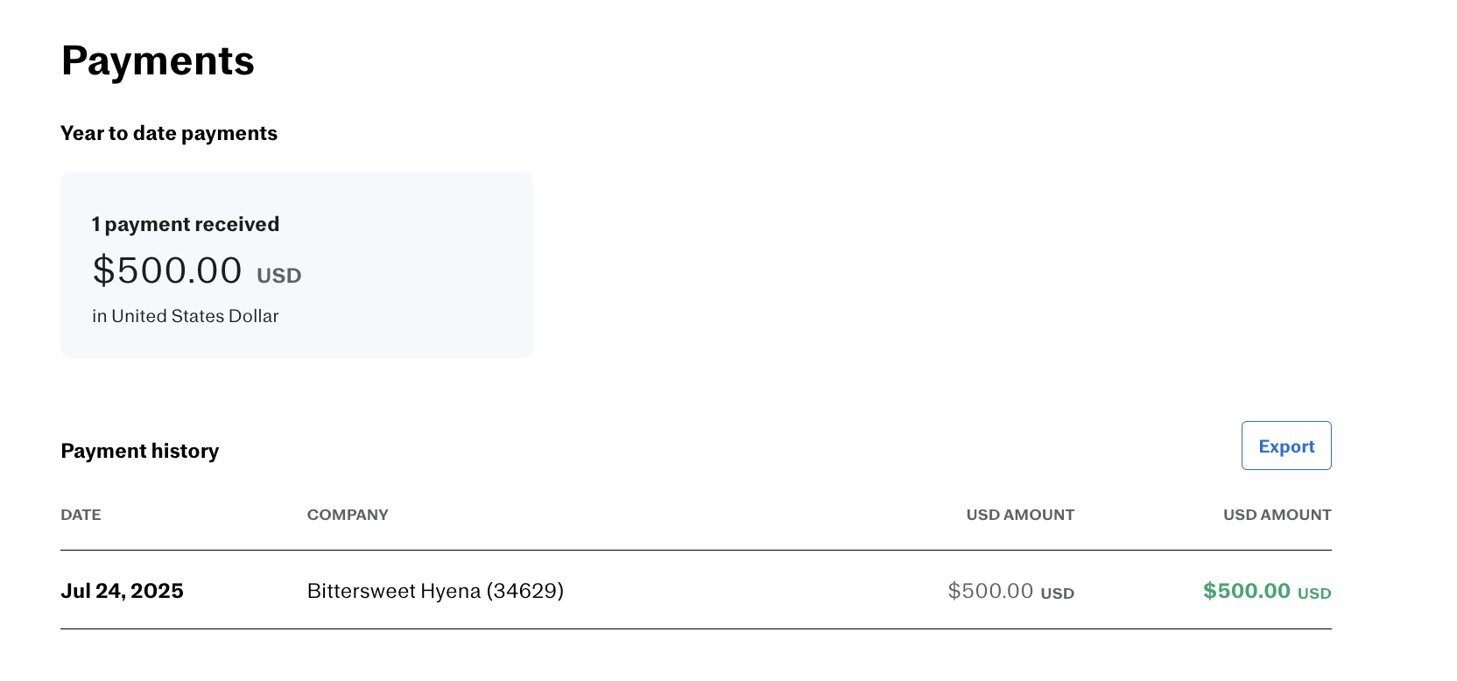This screenshot has height=681, width=1457.
Task: Sort by the DATE column header
Action: pyautogui.click(x=81, y=515)
